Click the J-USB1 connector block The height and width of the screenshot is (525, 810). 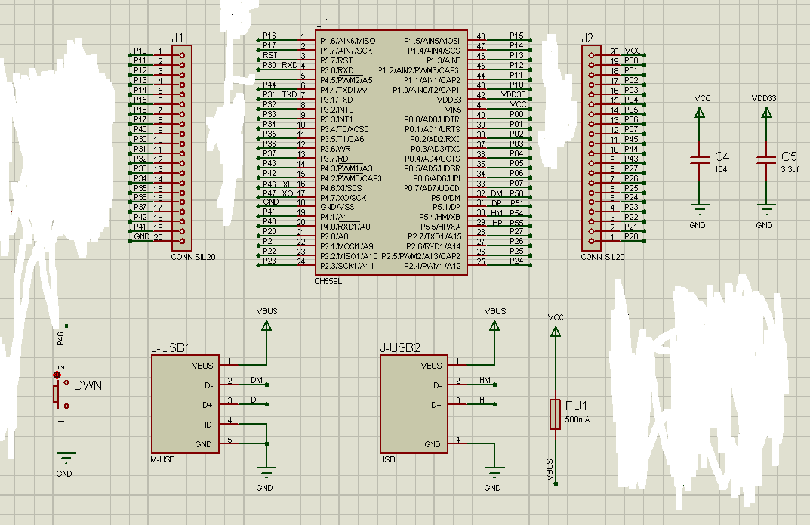click(x=185, y=404)
